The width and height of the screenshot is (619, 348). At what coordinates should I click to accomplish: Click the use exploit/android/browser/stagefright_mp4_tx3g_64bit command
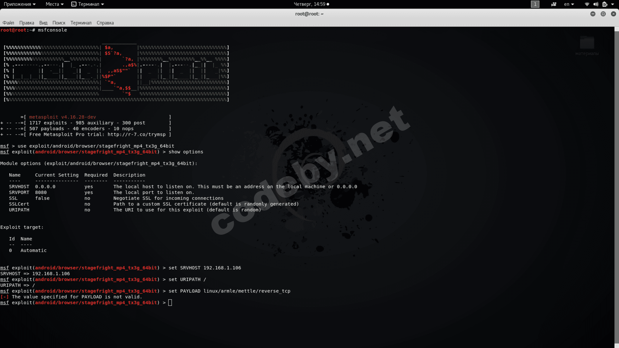coord(96,146)
